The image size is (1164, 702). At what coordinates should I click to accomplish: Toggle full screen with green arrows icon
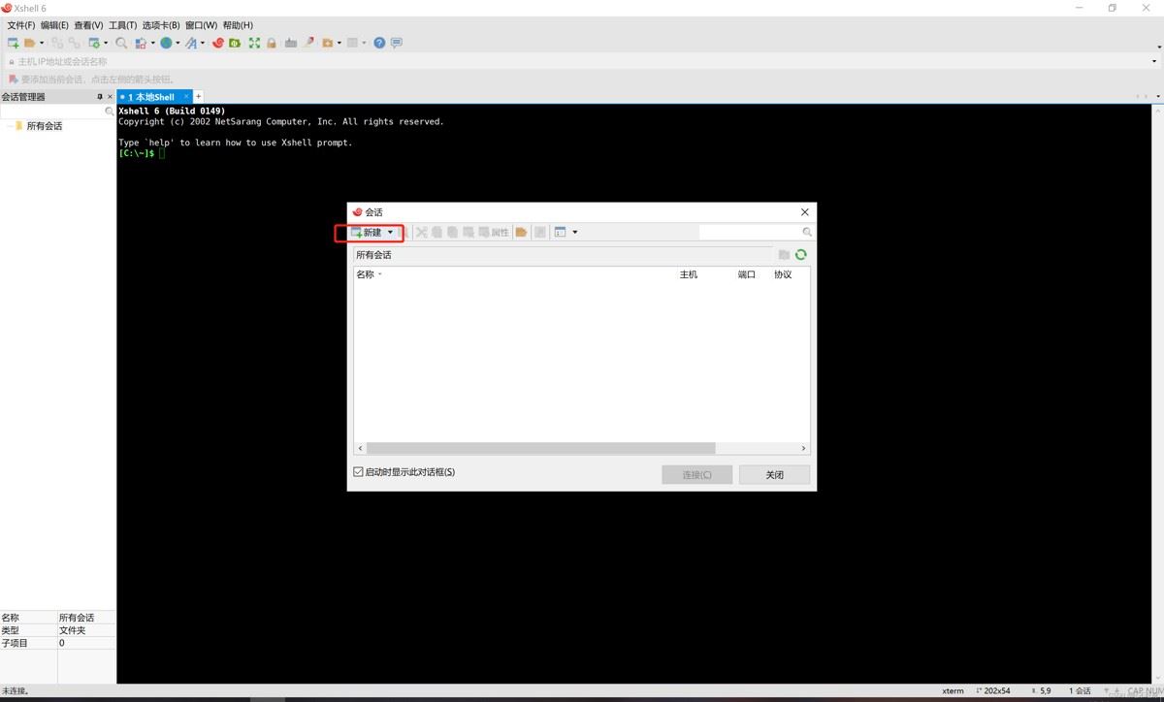[x=254, y=43]
